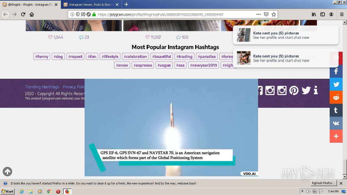Image resolution: width=347 pixels, height=195 pixels.
Task: Switch to the @tfmgirls Instagram tab
Action: 30,5
